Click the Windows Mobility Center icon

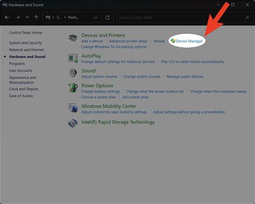point(73,108)
